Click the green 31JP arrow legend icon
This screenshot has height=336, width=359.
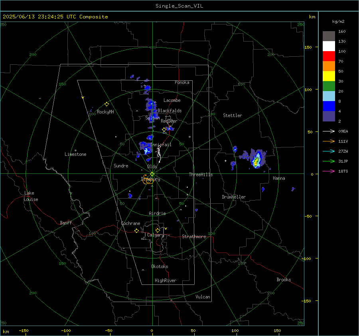tap(329, 161)
